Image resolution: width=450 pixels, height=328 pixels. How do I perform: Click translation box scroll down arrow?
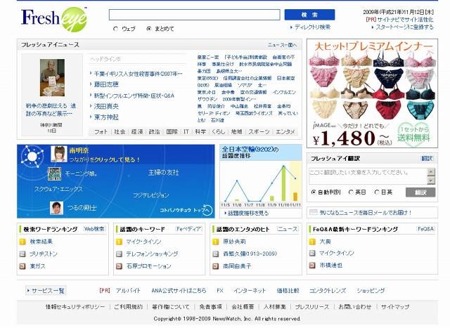point(431,181)
